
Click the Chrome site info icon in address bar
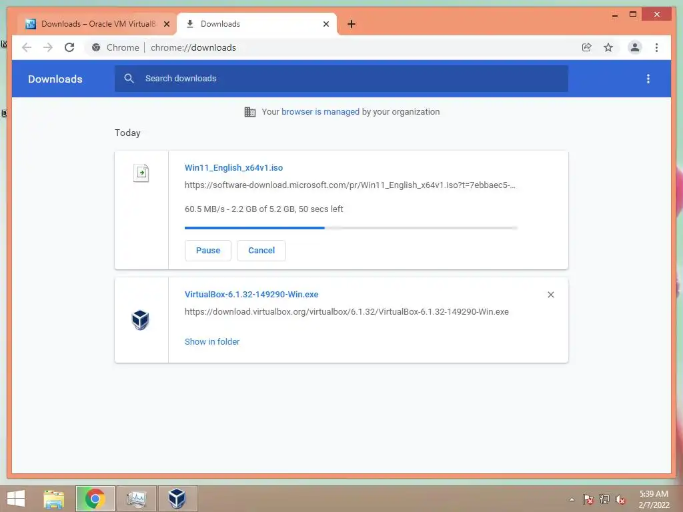(x=96, y=47)
